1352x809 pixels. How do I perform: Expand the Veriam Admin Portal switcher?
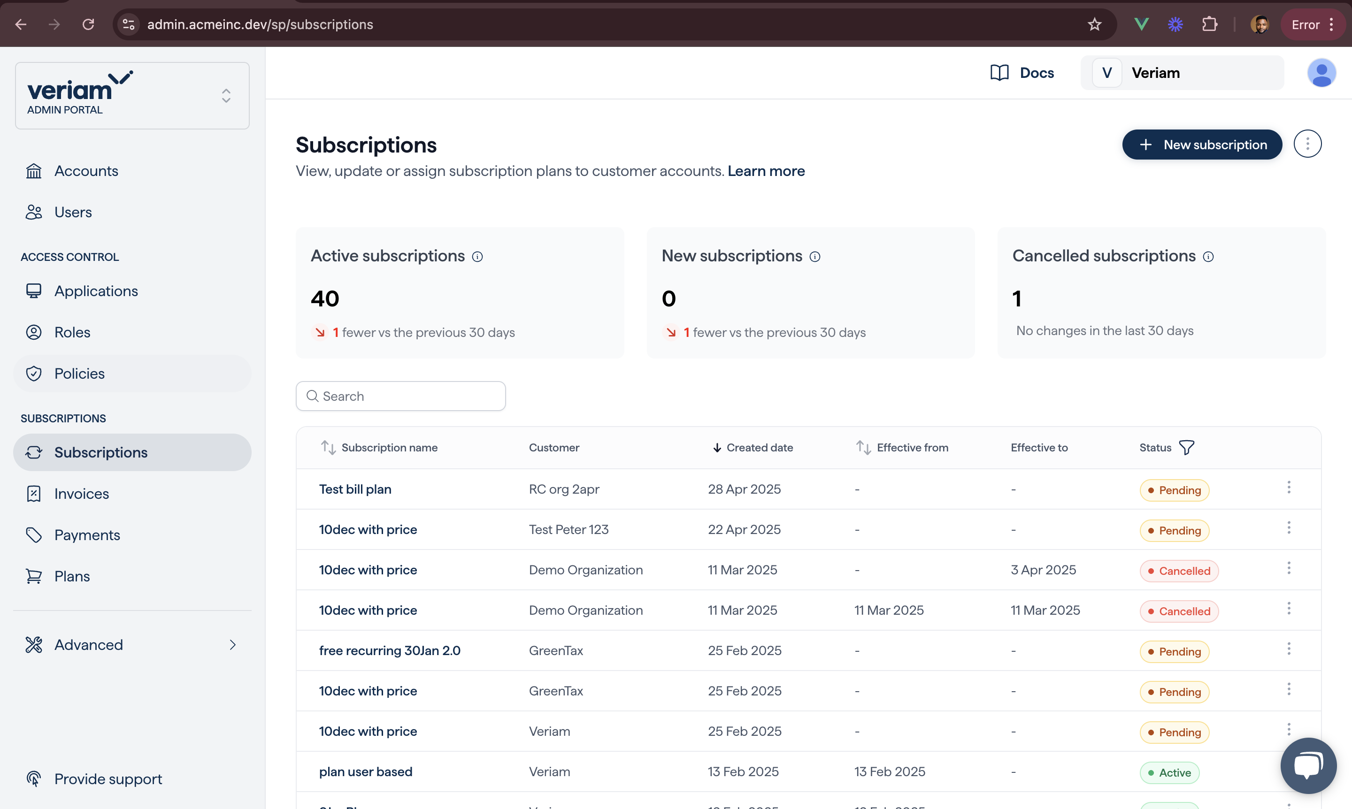point(226,96)
